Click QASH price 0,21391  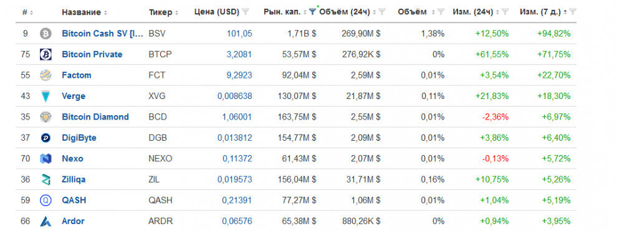coord(237,200)
